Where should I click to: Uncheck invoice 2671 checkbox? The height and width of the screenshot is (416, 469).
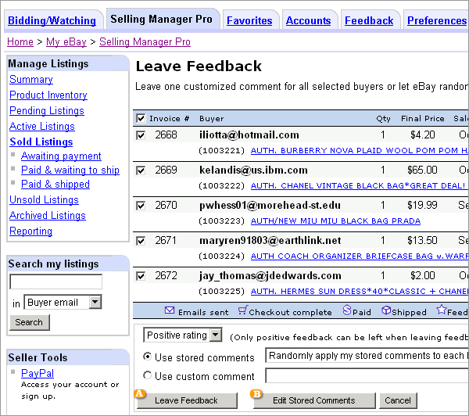click(141, 241)
